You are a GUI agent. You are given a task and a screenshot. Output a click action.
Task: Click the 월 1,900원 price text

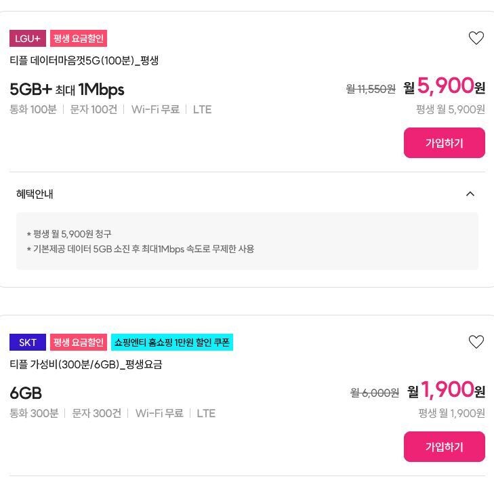click(447, 391)
